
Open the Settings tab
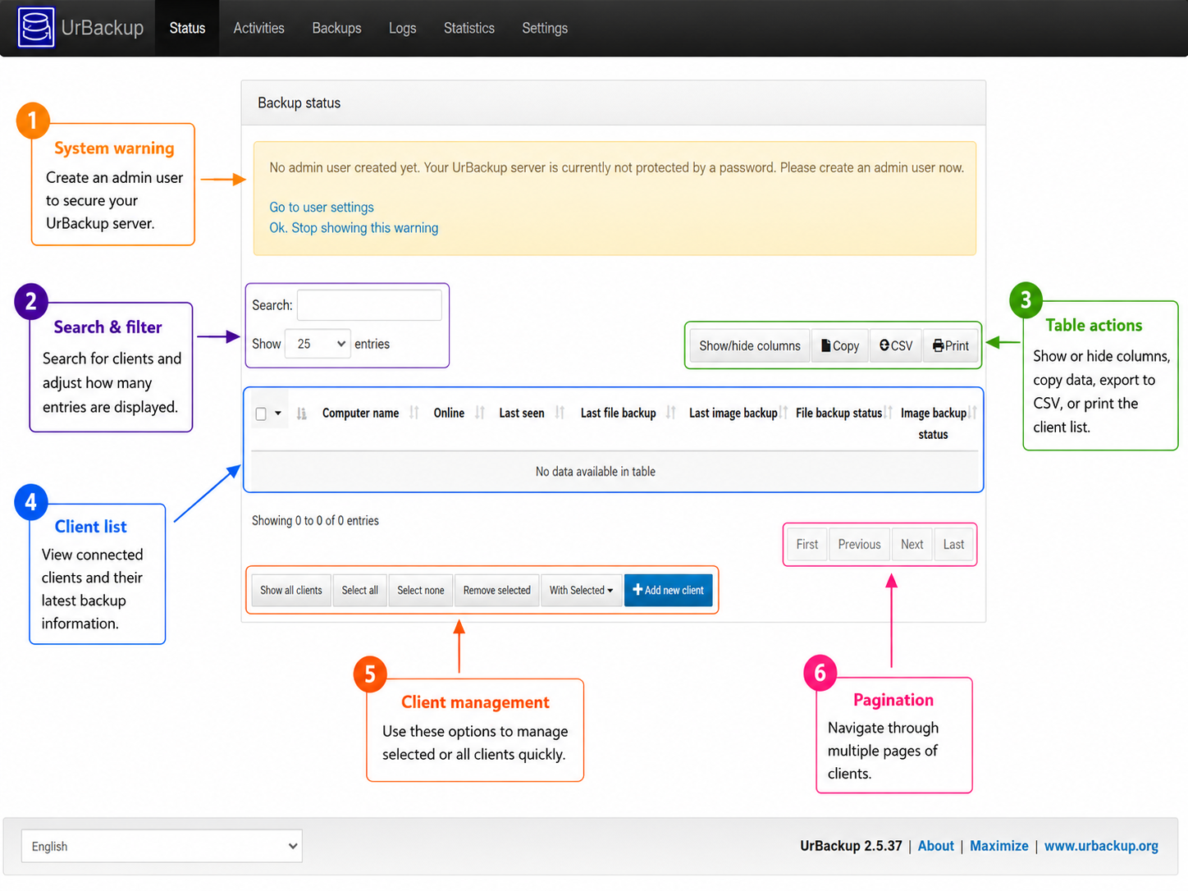pyautogui.click(x=545, y=28)
